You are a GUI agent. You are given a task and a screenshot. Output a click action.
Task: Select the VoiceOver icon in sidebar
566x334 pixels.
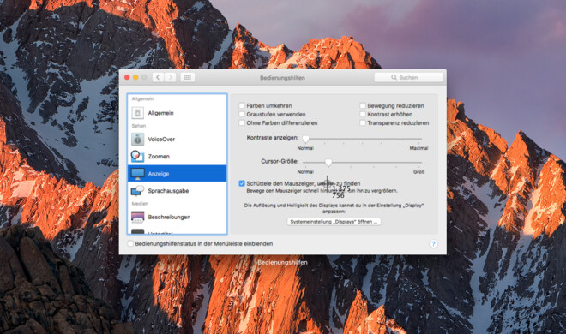click(137, 139)
